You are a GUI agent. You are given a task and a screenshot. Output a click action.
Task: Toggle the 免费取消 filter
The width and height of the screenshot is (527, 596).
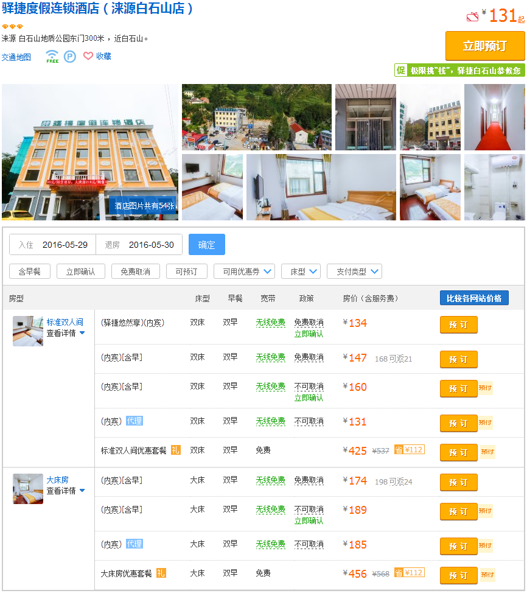coord(135,272)
